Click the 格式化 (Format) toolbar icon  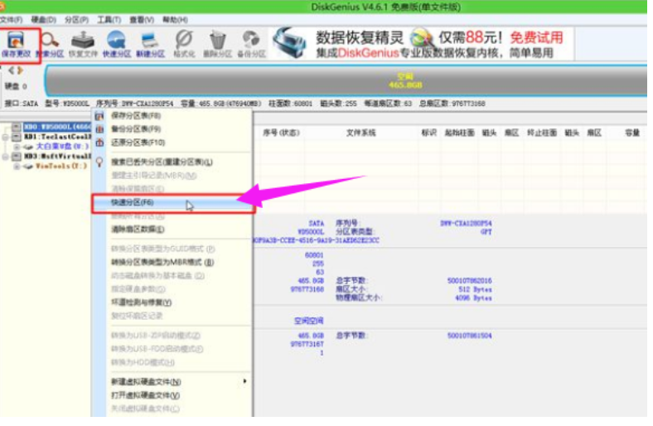[185, 41]
